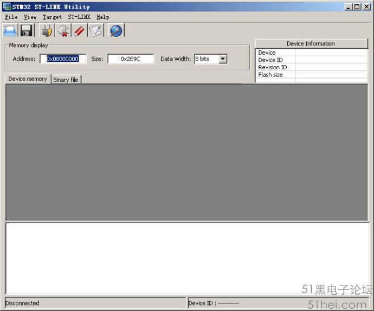Screen dimensions: 374x311
Task: Click the Full chip erase eraser icon
Action: tap(79, 30)
